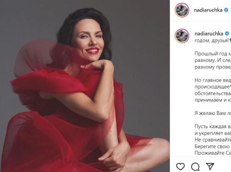Select caption line starting "Прошлый год"
Viewport: 231px width, 172px height.
point(213,53)
